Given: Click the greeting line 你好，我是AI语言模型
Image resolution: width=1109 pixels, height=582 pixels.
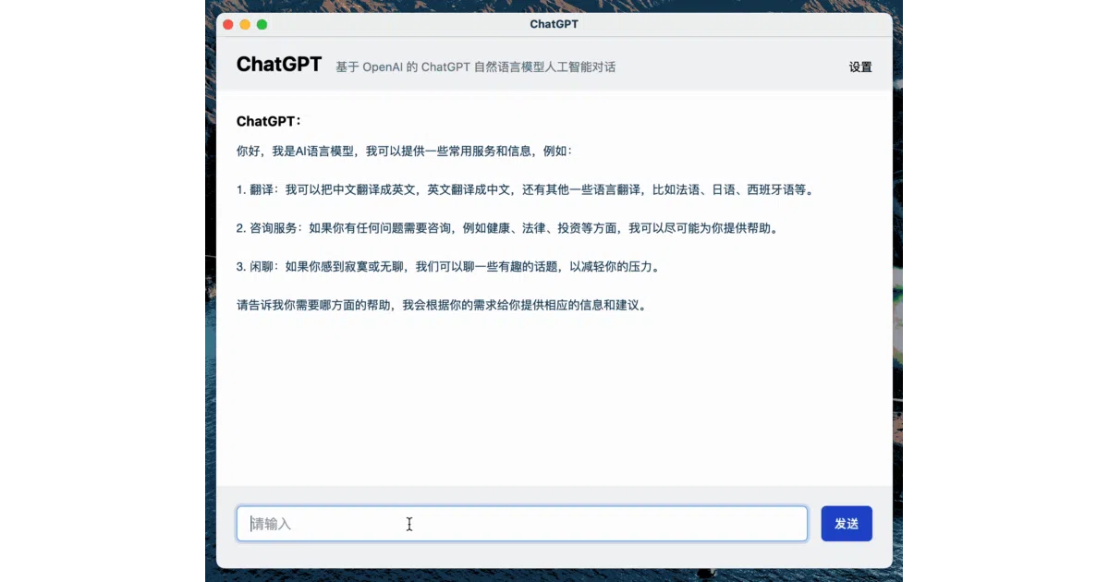Looking at the screenshot, I should pyautogui.click(x=405, y=151).
